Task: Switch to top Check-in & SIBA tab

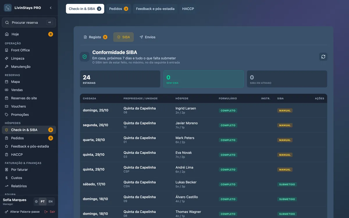Action: pos(85,9)
